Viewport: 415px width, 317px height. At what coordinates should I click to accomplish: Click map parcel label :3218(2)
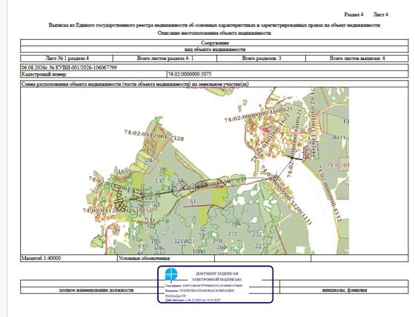[183, 241]
